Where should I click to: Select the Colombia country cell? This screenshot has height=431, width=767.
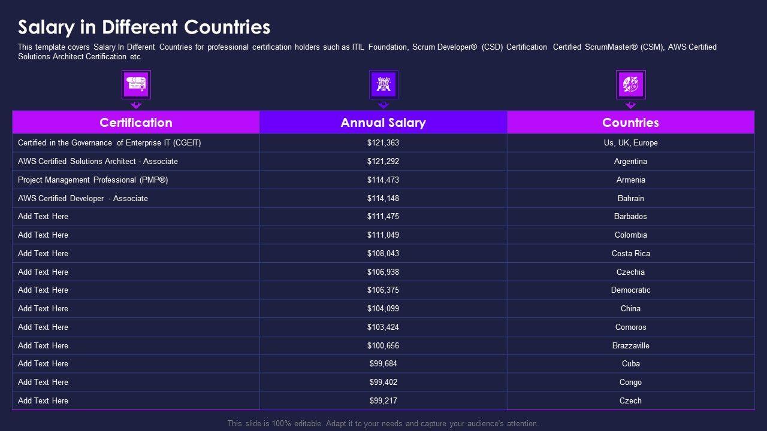click(631, 235)
